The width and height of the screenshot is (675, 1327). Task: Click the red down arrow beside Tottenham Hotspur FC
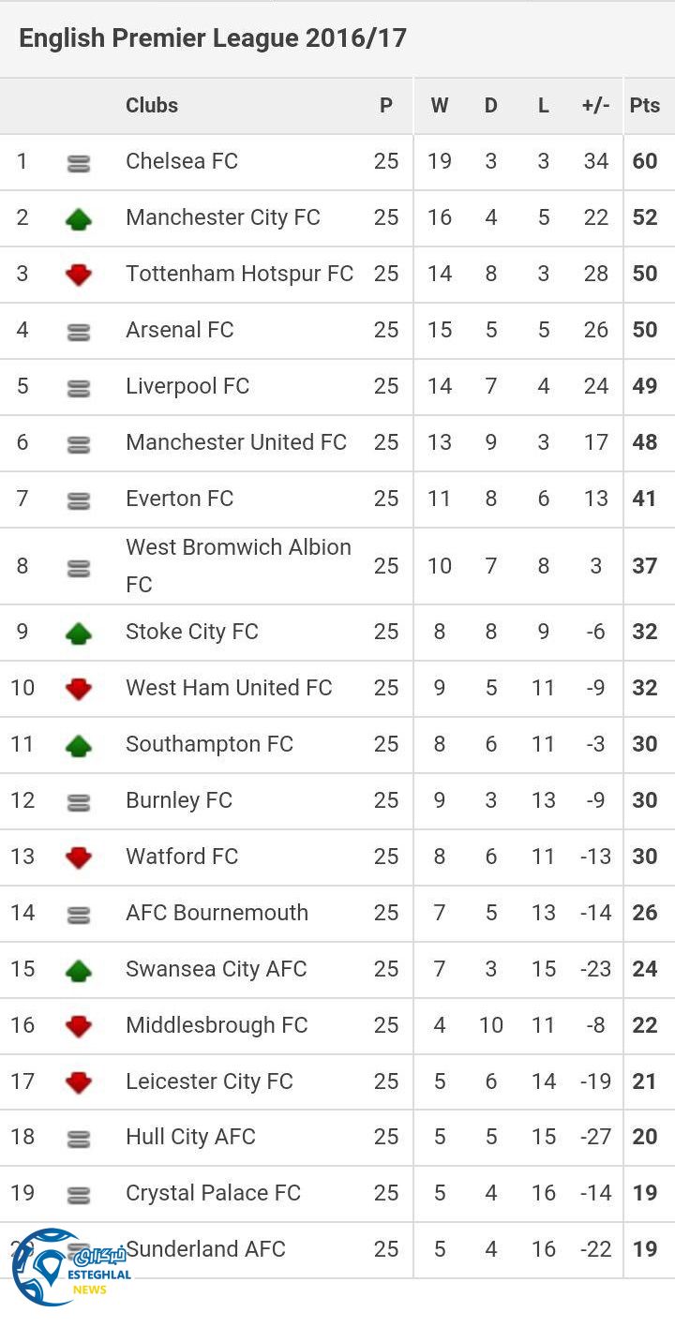79,276
